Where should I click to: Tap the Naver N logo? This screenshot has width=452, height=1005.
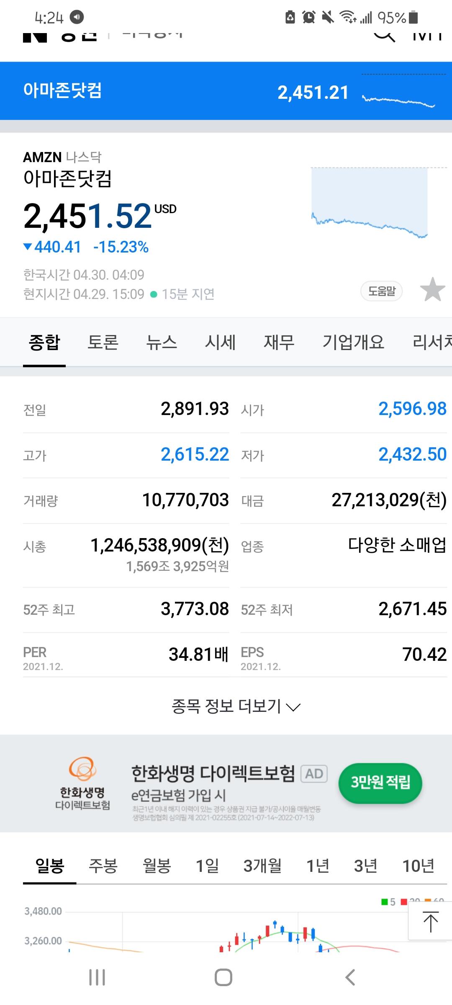35,37
